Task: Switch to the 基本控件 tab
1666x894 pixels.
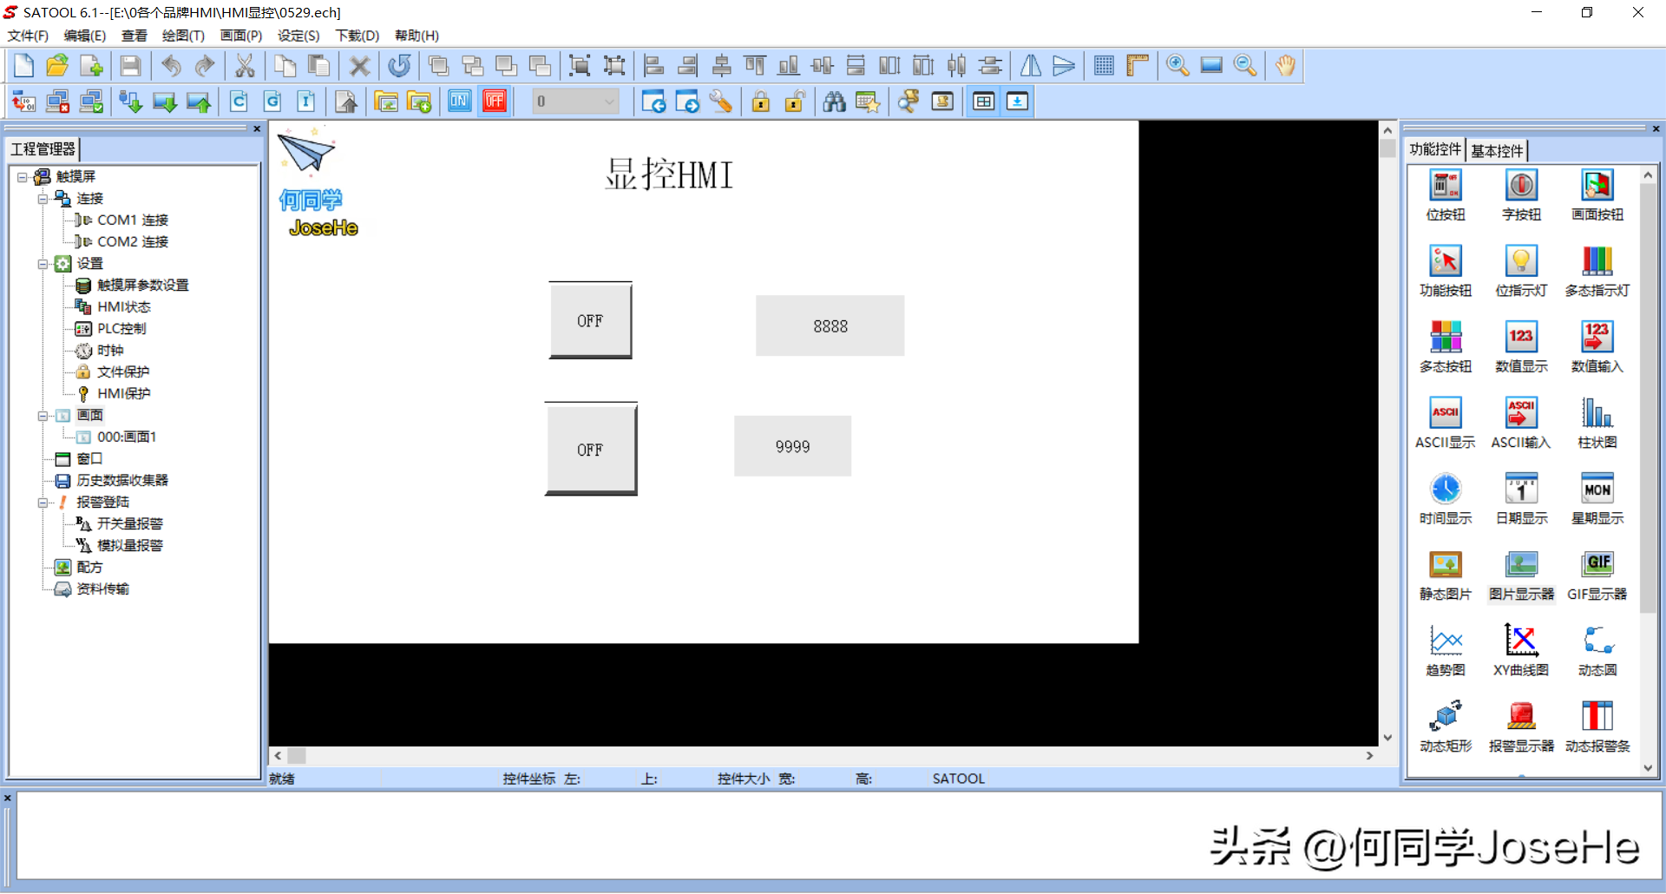Action: (x=1497, y=150)
